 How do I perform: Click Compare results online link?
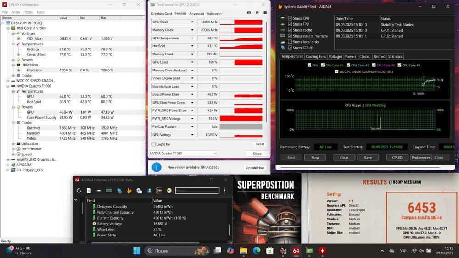point(421,217)
